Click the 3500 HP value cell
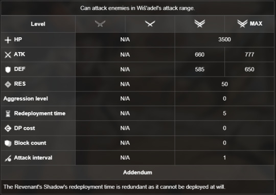This screenshot has width=276, height=195. coord(224,40)
